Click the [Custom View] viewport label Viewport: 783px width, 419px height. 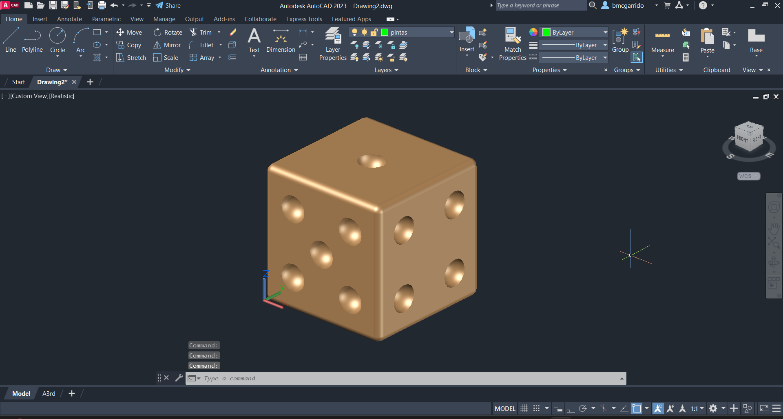coord(29,96)
